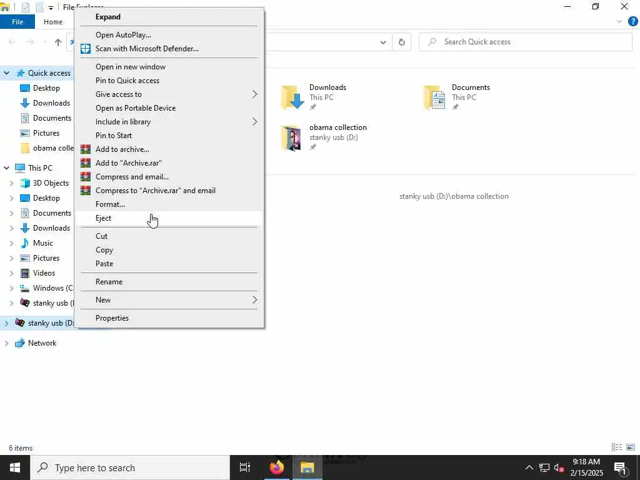Choose Paste in the context menu
The width and height of the screenshot is (640, 480).
pyautogui.click(x=169, y=264)
